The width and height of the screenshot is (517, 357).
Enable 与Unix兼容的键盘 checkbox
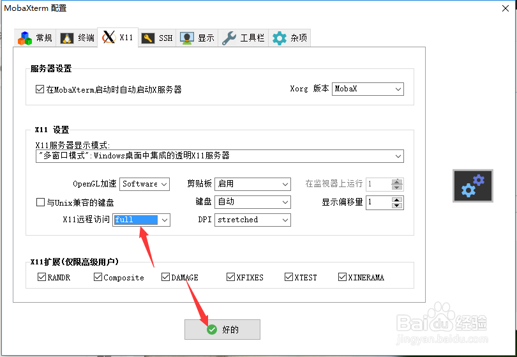40,202
